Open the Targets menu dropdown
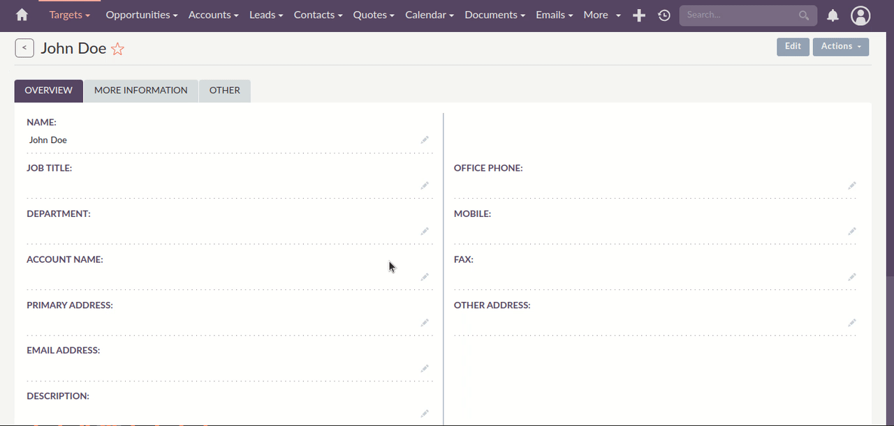The height and width of the screenshot is (426, 894). click(x=69, y=15)
